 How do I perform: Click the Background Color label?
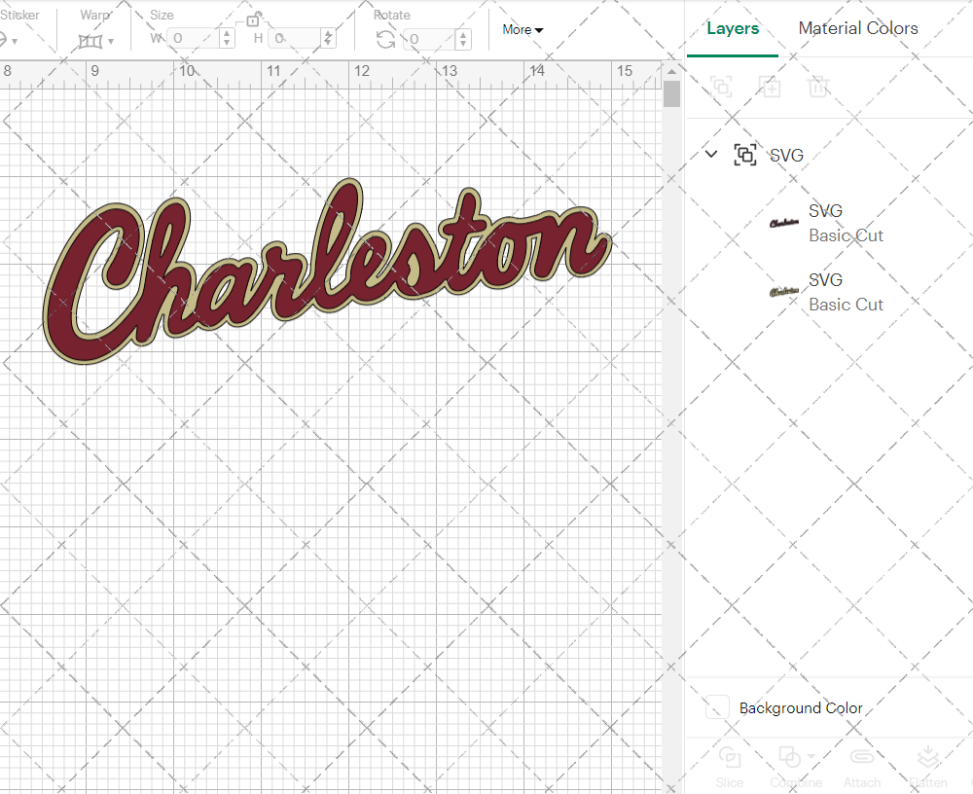tap(801, 707)
